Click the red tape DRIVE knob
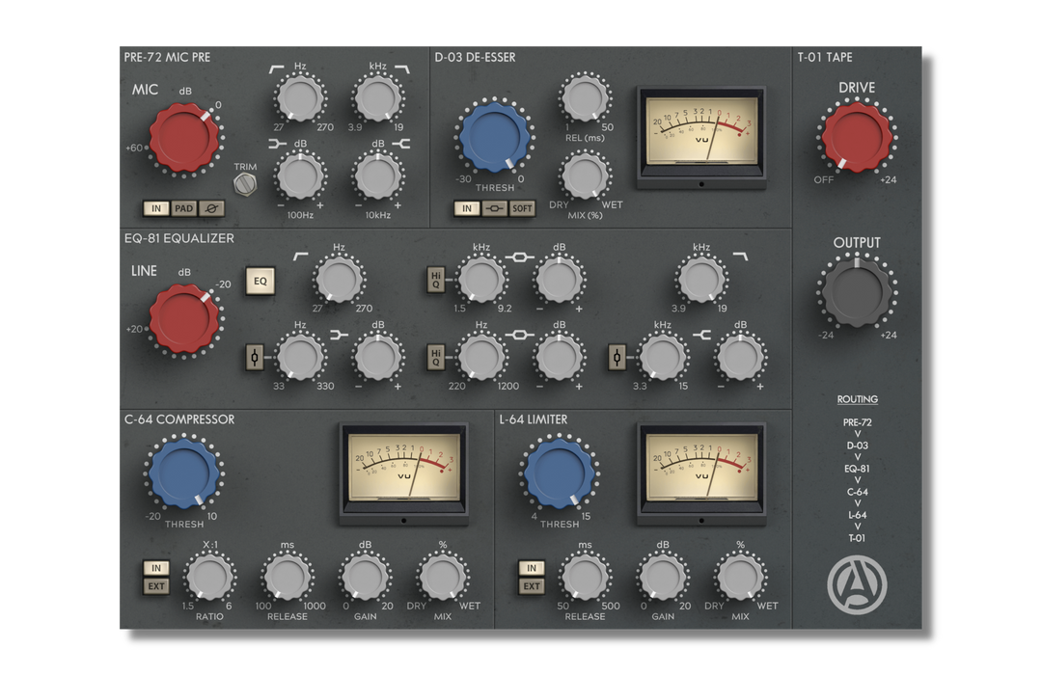The height and width of the screenshot is (676, 1042). [857, 138]
